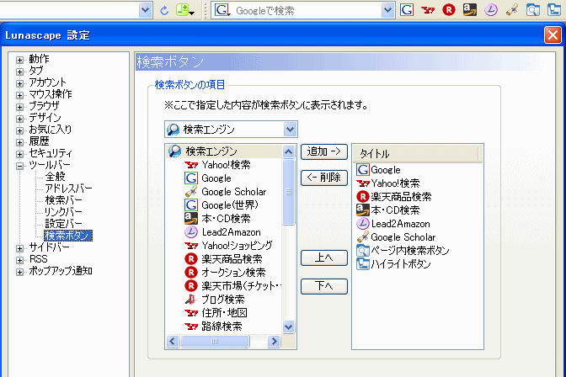Click the タイトル column header

coord(416,154)
